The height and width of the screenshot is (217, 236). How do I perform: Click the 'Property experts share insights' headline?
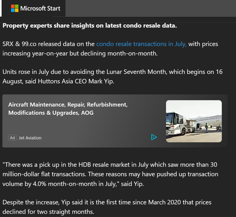tap(90, 26)
